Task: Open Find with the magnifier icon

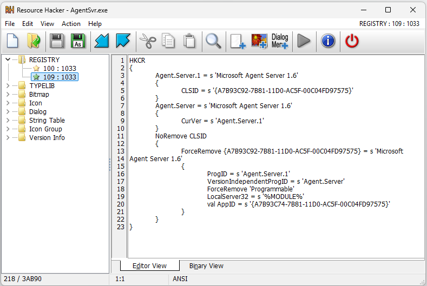Action: (x=213, y=41)
